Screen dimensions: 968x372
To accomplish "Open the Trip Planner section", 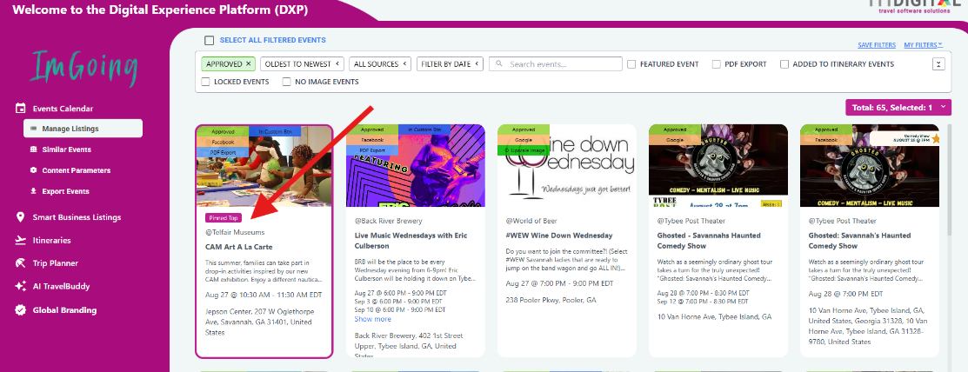I will pyautogui.click(x=55, y=263).
